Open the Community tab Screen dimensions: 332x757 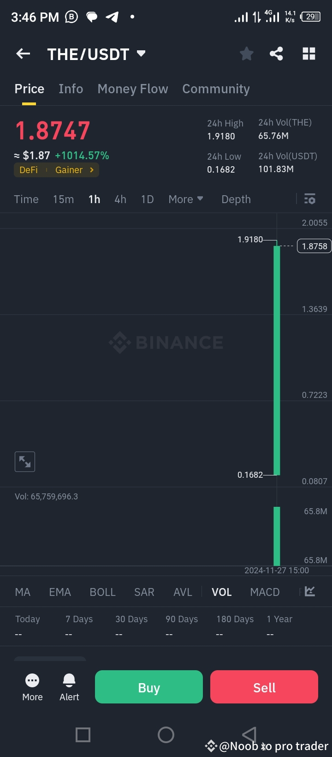coord(216,89)
